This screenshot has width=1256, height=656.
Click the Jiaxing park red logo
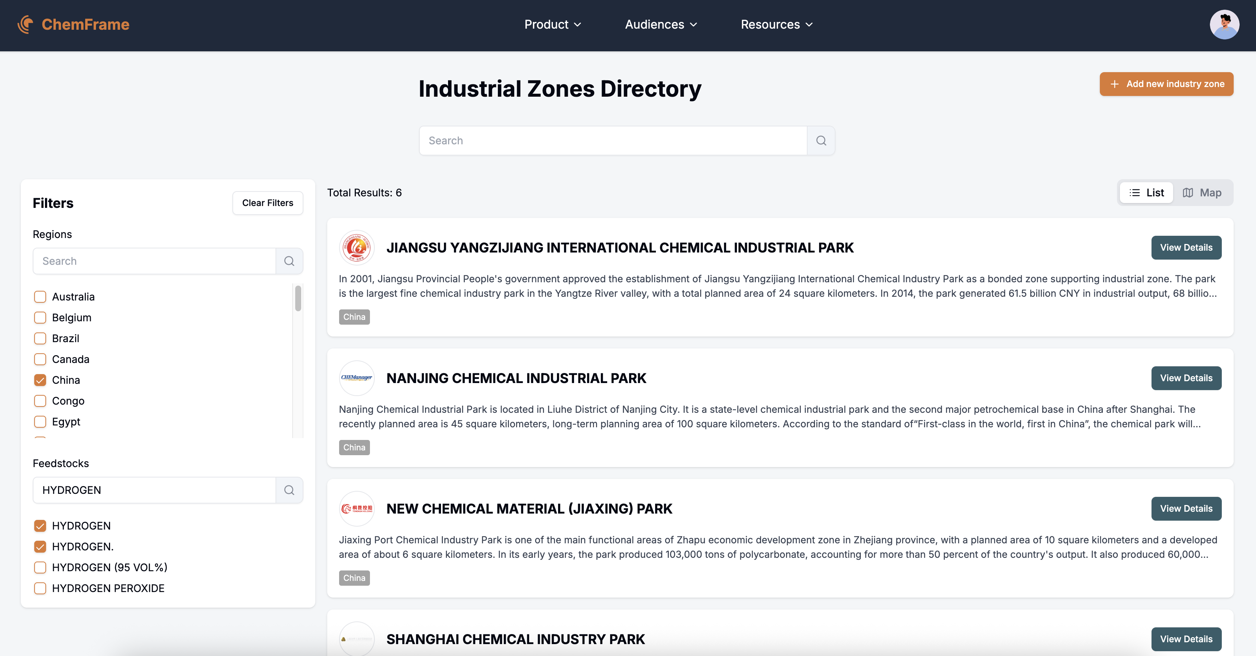click(357, 509)
